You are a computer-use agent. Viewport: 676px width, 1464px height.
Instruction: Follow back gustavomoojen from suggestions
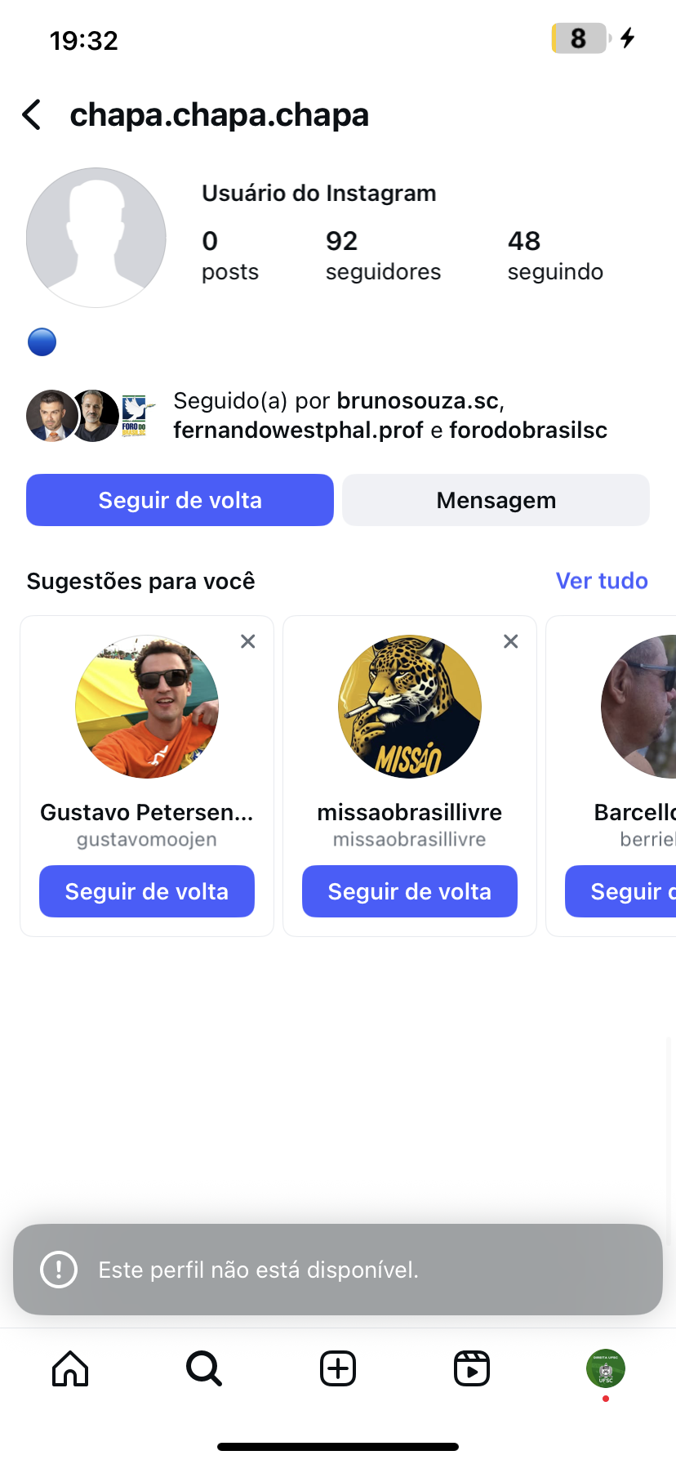tap(147, 891)
